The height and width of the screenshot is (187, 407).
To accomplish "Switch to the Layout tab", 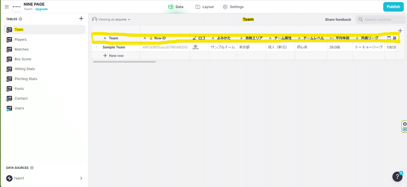I will click(205, 7).
